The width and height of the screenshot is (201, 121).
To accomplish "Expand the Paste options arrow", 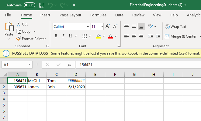I will [9, 39].
